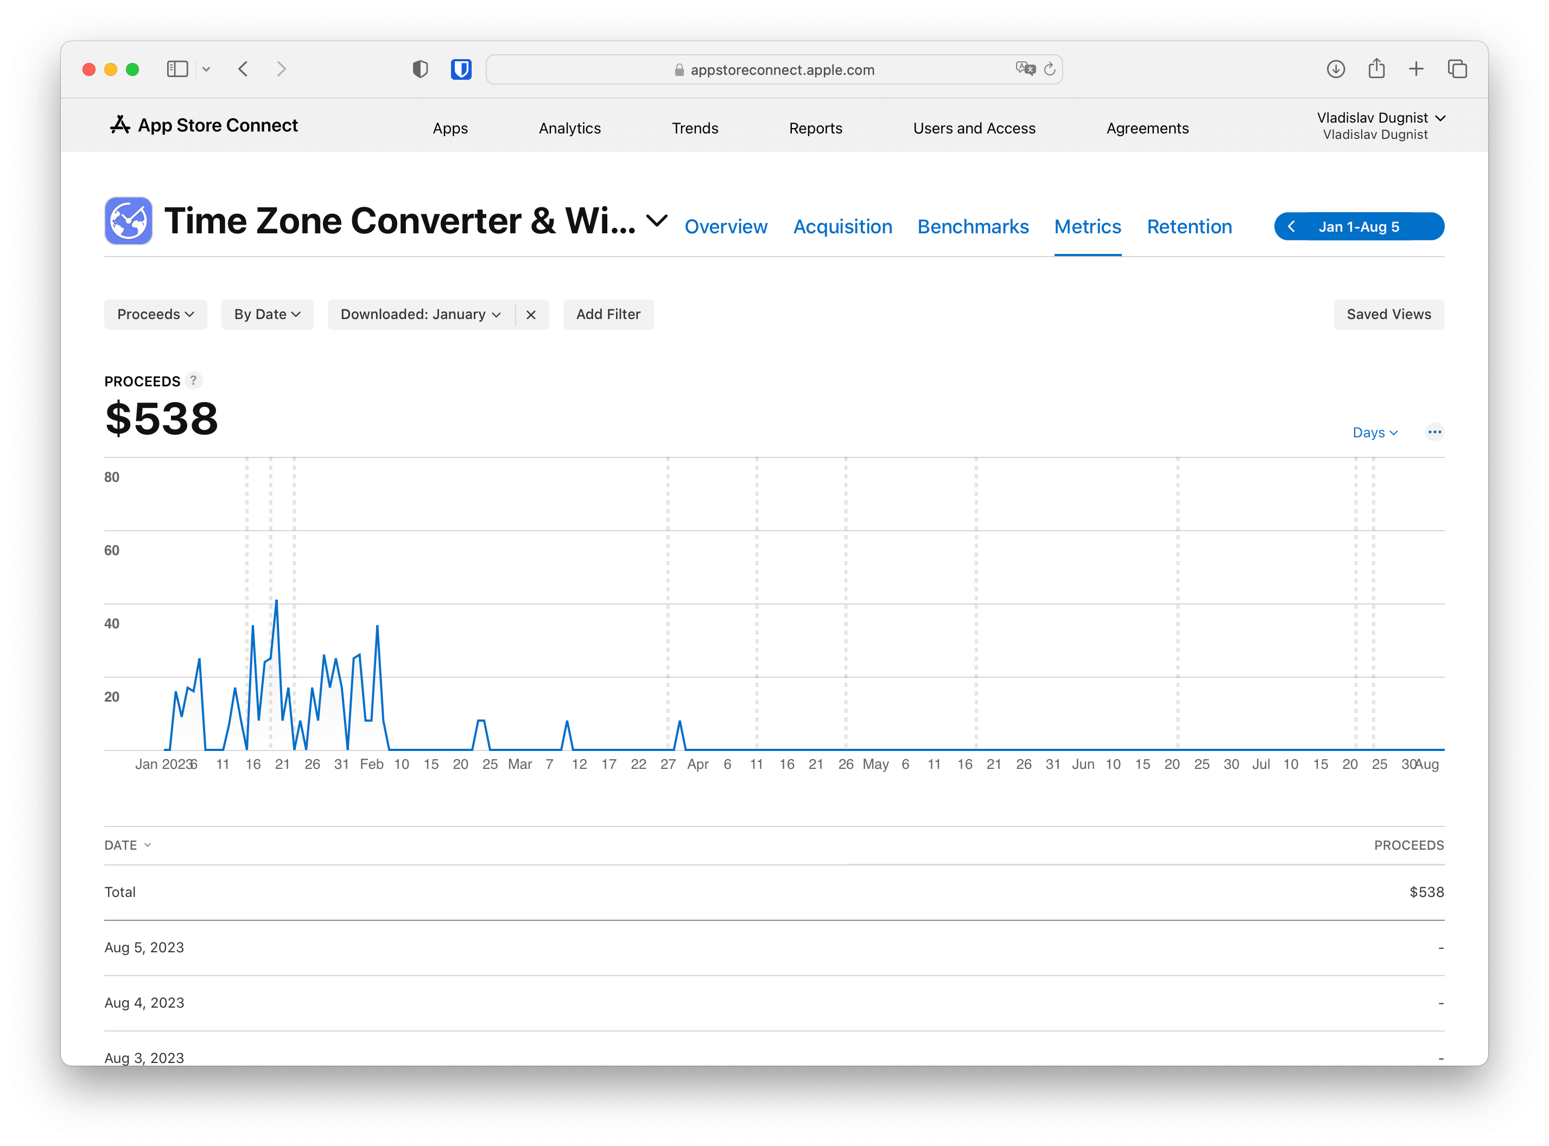Viewport: 1549px width, 1146px height.
Task: Open Bitwarden extension icon
Action: click(x=461, y=69)
